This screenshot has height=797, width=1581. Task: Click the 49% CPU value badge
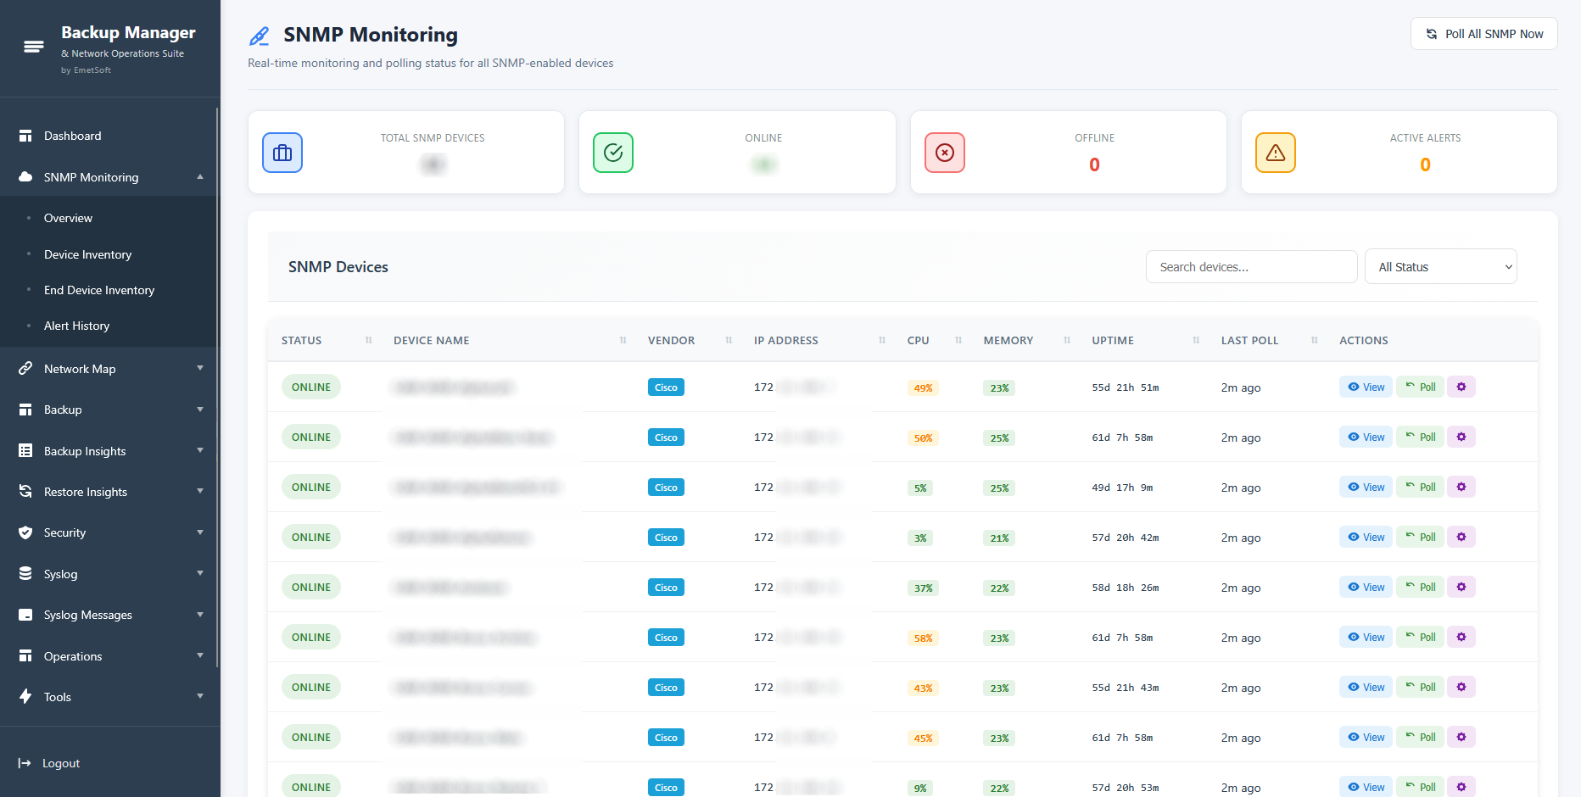(923, 388)
